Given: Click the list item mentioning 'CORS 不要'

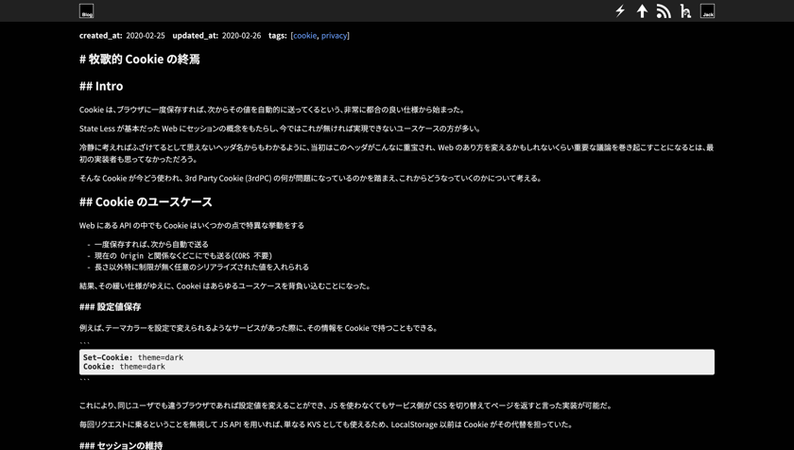Looking at the screenshot, I should coord(183,255).
